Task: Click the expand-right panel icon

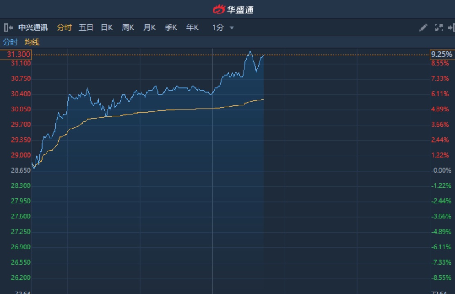Action: 451,28
